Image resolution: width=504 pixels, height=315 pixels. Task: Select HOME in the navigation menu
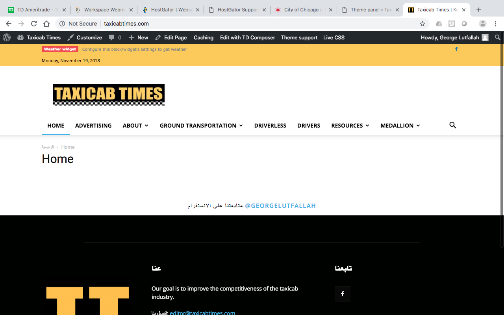pyautogui.click(x=56, y=126)
